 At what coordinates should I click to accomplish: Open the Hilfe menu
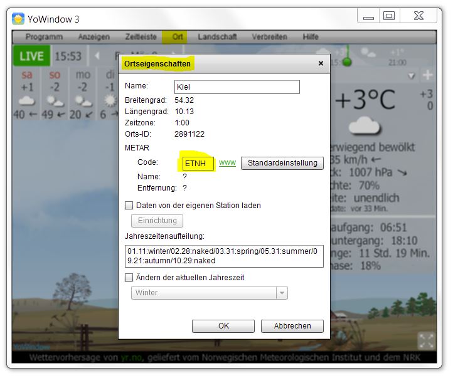pos(311,37)
